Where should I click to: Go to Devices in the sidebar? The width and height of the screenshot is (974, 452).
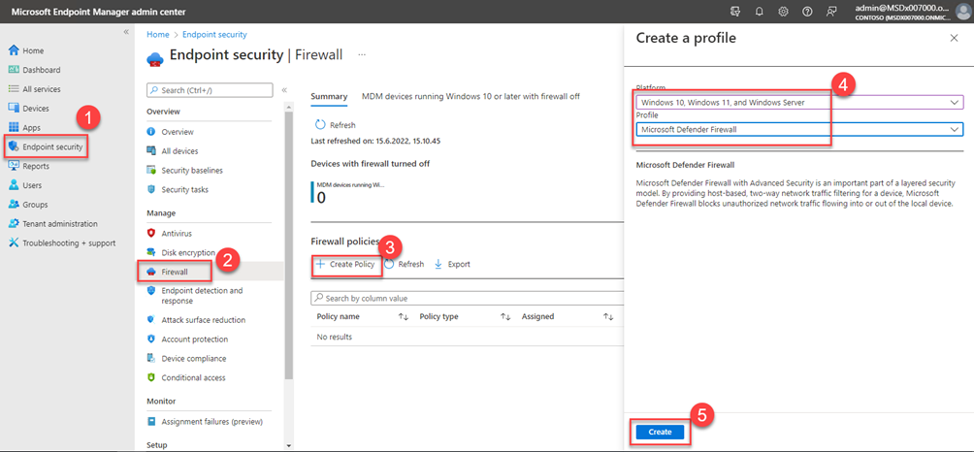tap(35, 109)
